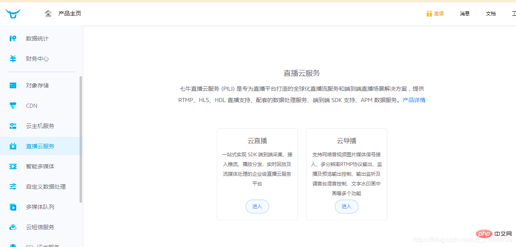Open 云主机服务 cloud host icon
The height and width of the screenshot is (247, 516).
(x=13, y=126)
